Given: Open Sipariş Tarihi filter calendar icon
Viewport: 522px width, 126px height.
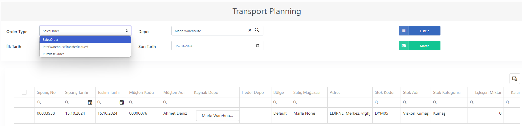Looking at the screenshot, I should click(x=90, y=102).
